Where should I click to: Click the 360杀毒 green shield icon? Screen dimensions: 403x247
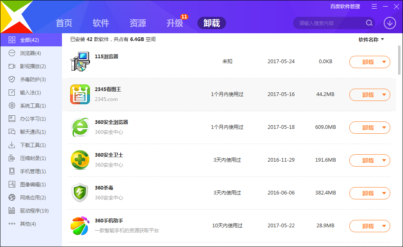[x=80, y=193]
